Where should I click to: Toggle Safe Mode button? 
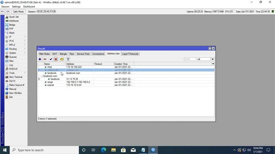(18, 12)
